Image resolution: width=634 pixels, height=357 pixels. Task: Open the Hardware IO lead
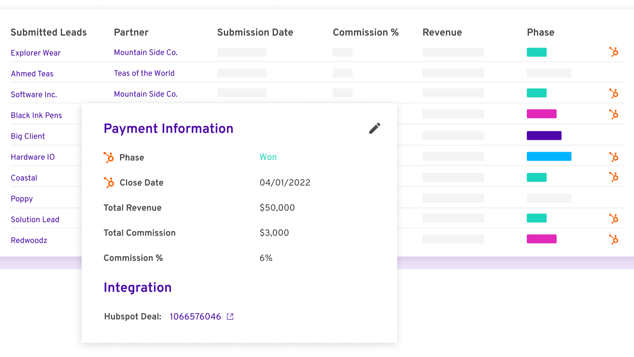pos(33,157)
